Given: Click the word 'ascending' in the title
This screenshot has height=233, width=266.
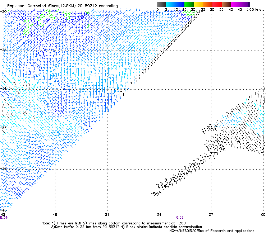Looking at the screenshot, I should [x=108, y=6].
